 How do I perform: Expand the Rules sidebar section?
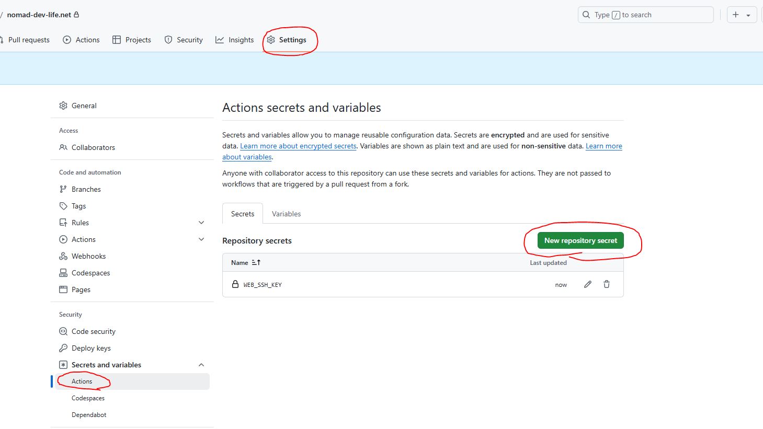201,222
